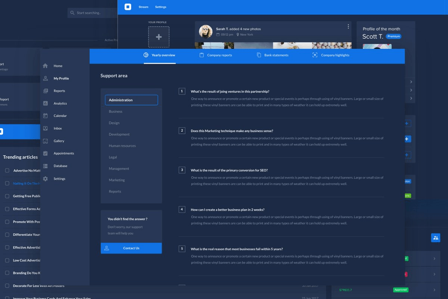Open the Calendar icon in sidebar

[45, 116]
